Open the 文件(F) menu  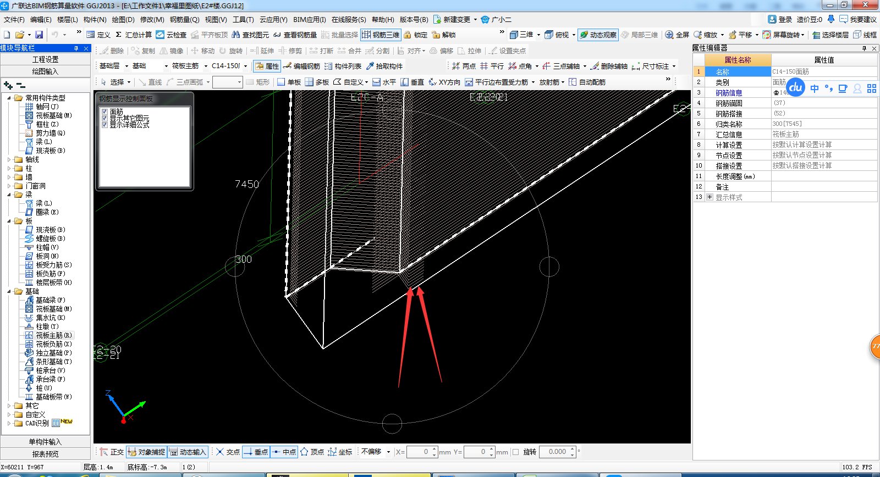point(14,19)
